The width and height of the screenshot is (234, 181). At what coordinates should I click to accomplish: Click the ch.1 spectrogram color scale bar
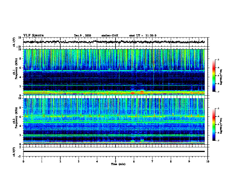[x=214, y=76]
